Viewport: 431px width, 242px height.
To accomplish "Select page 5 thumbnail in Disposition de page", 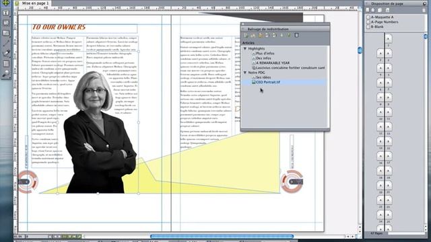I will [388, 68].
